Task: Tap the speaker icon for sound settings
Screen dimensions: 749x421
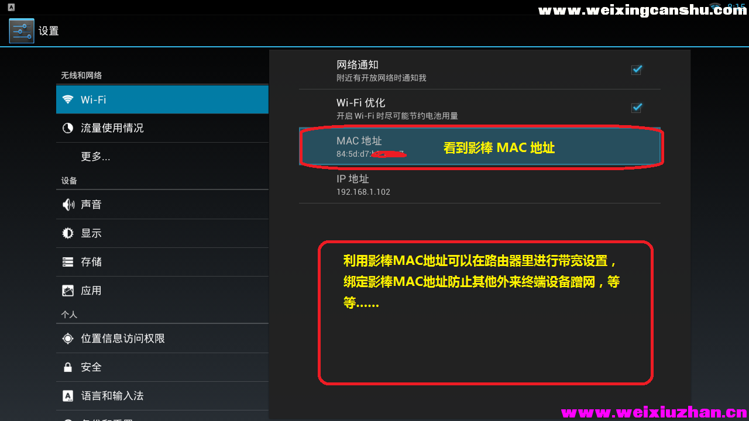Action: coord(68,205)
